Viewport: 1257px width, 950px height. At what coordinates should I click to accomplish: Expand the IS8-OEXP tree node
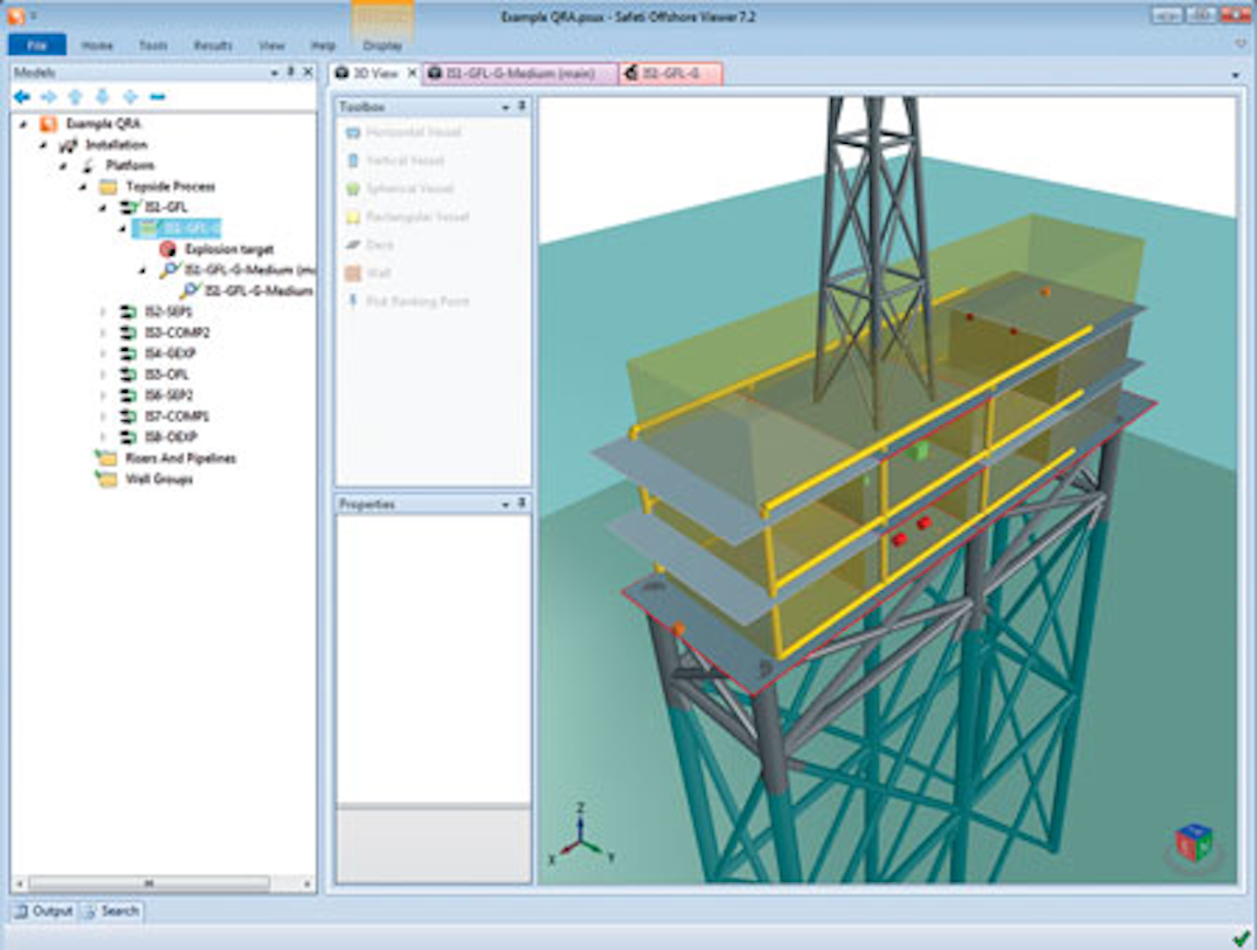[x=104, y=437]
